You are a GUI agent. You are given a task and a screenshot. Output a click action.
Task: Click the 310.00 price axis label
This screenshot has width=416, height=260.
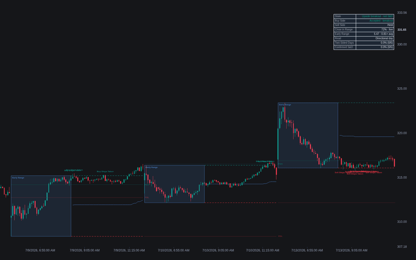pos(402,222)
